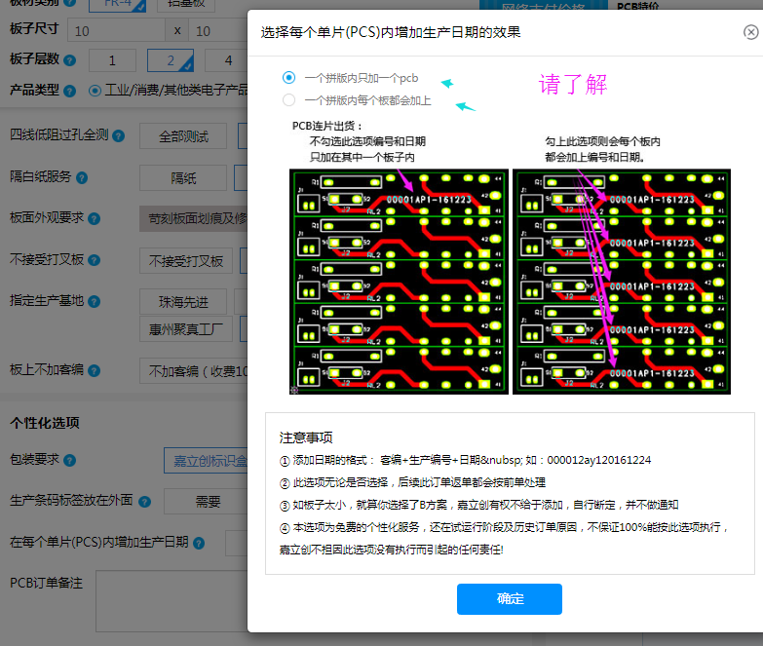Choose 1 layer for board layer count

point(115,60)
